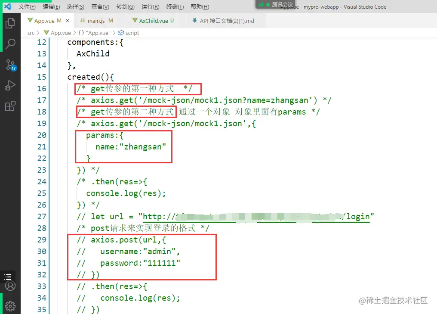
Task: Click the JS icon on main.js tab
Action: point(83,20)
